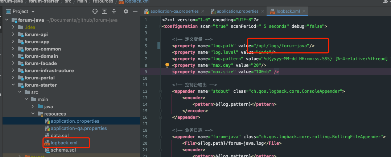
Task: Click the lightbulb intention icon on line 8
Action: point(167,65)
